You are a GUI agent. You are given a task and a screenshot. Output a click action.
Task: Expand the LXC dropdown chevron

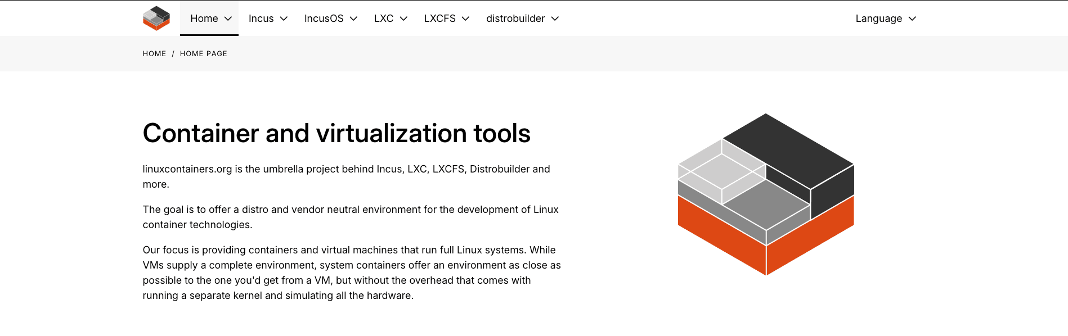403,19
